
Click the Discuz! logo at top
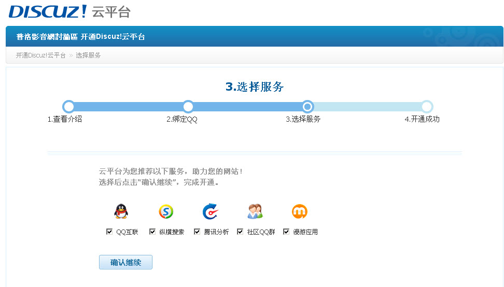pos(48,11)
